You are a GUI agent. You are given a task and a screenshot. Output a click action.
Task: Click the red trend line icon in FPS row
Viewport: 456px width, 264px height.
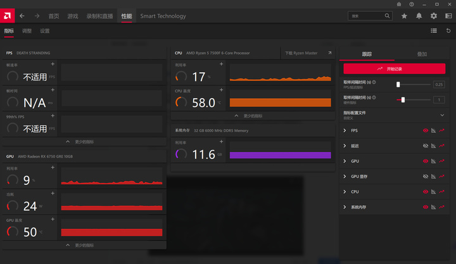tap(442, 130)
